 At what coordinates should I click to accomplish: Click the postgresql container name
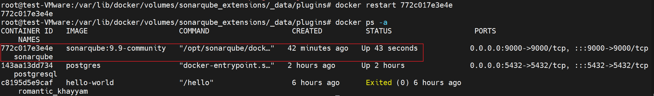tap(36, 74)
